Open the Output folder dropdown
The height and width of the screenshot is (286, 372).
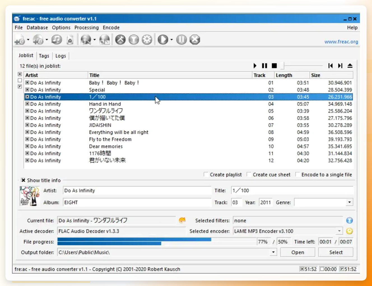273,252
